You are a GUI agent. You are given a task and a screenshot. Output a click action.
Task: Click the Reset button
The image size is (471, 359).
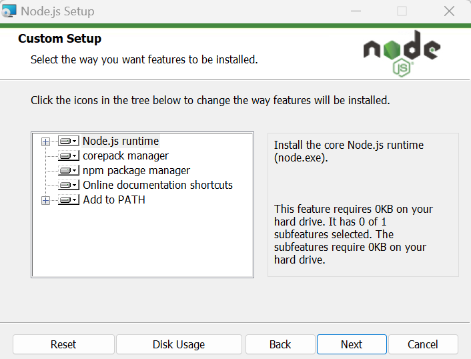click(63, 344)
